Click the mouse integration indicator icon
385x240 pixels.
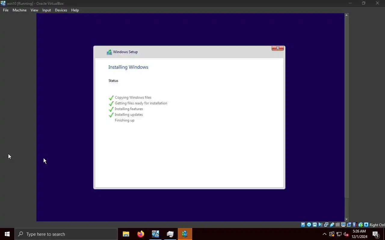360,225
